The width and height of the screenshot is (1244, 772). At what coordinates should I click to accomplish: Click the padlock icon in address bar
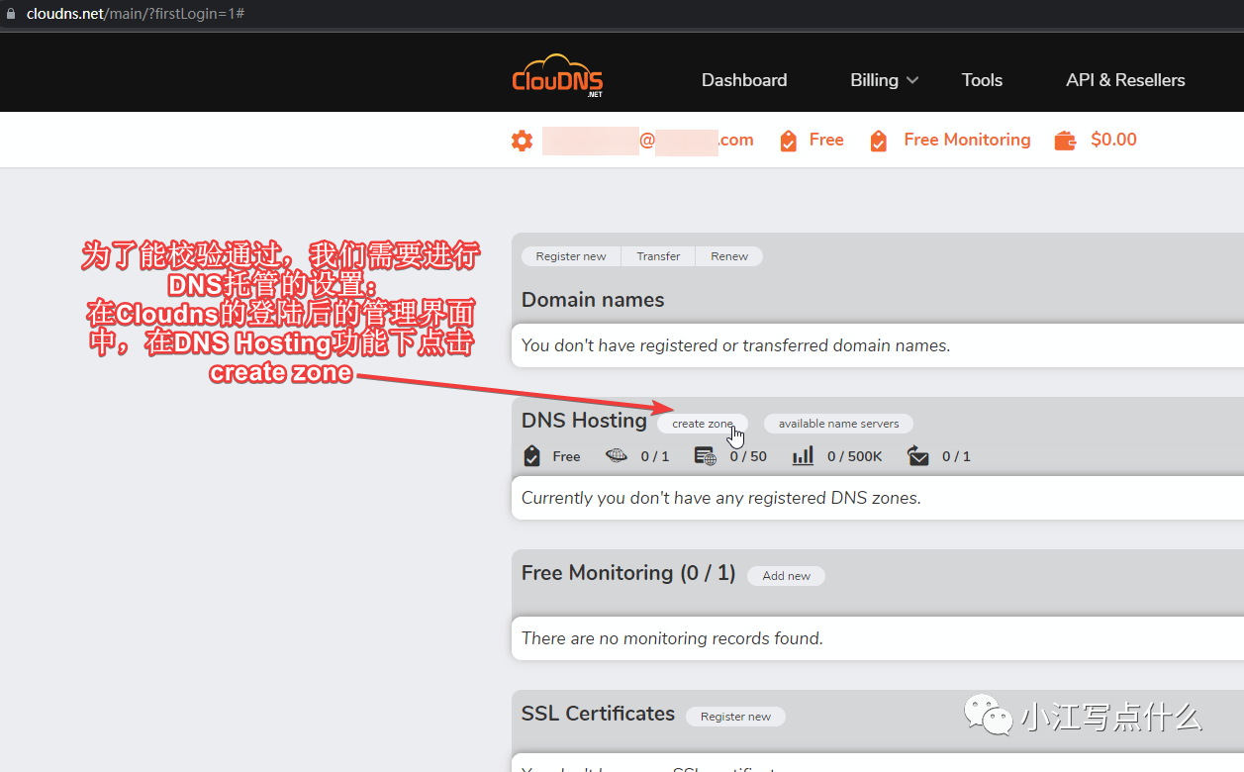(12, 14)
